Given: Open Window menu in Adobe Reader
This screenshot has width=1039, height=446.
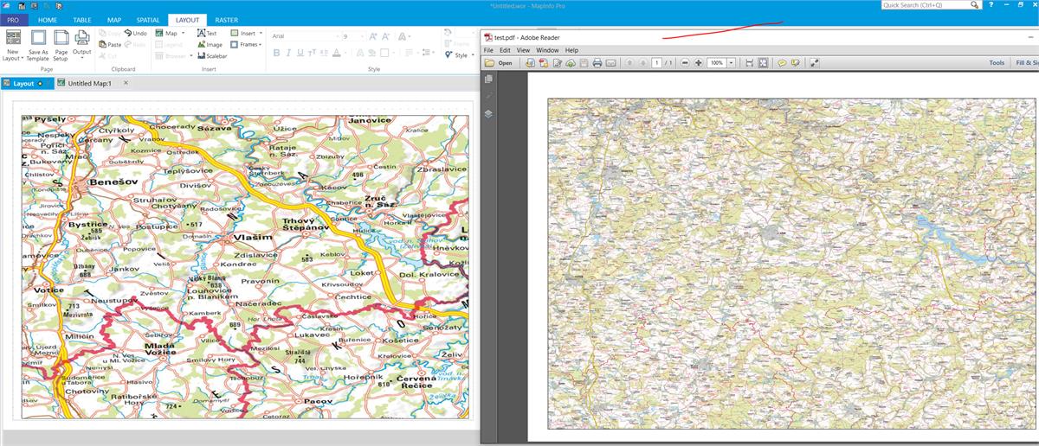Looking at the screenshot, I should click(x=547, y=50).
